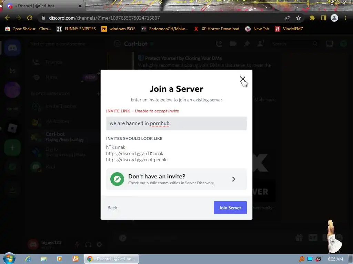Toggle deafen headphones icon
The image size is (353, 264).
(x=88, y=244)
